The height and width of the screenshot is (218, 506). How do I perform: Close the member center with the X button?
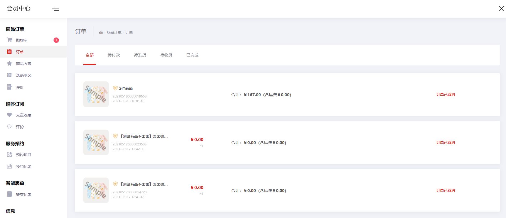pos(501,9)
